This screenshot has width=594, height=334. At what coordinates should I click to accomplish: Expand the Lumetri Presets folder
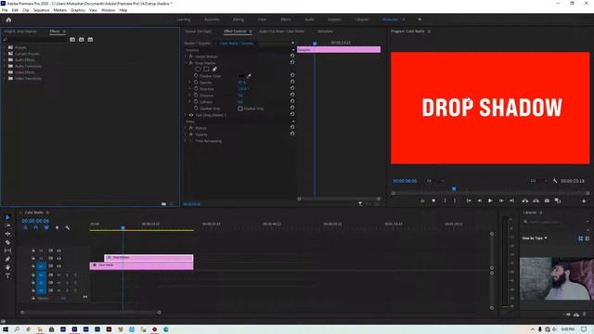coord(4,54)
